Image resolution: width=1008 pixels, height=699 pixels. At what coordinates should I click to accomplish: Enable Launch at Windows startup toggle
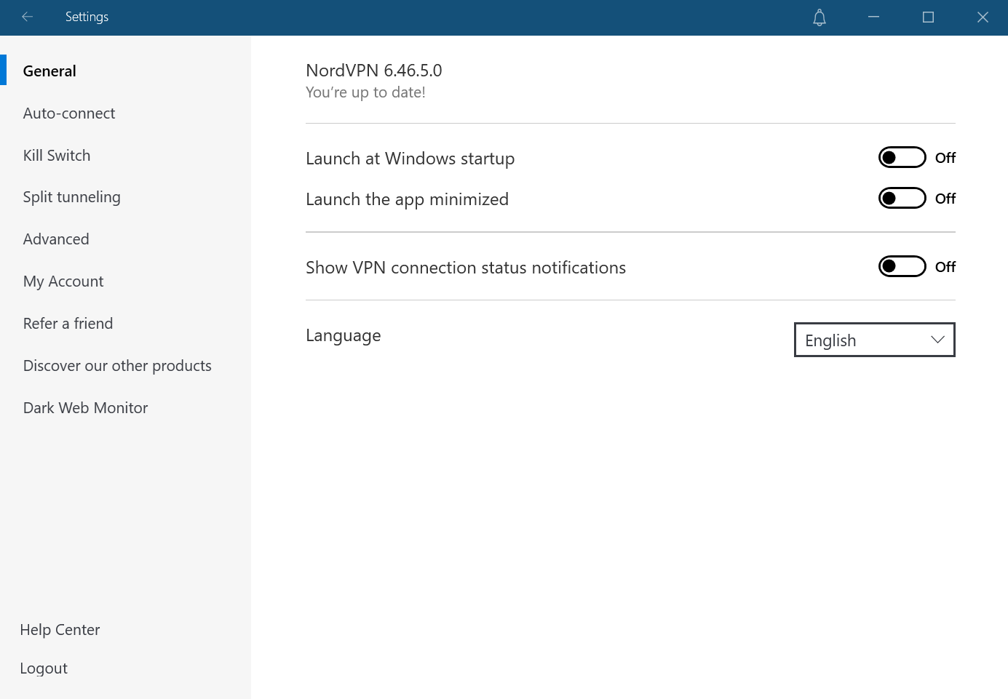[902, 157]
